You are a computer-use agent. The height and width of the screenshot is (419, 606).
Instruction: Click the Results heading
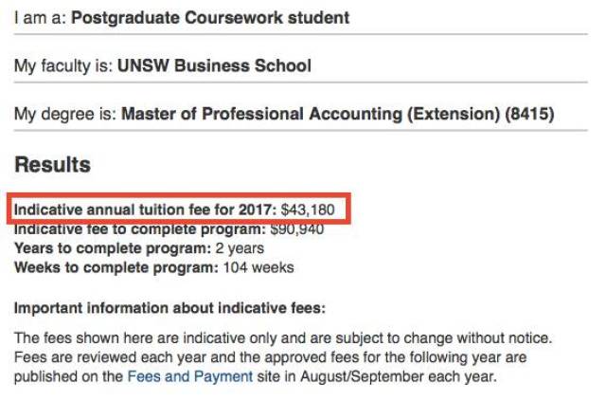click(x=52, y=165)
